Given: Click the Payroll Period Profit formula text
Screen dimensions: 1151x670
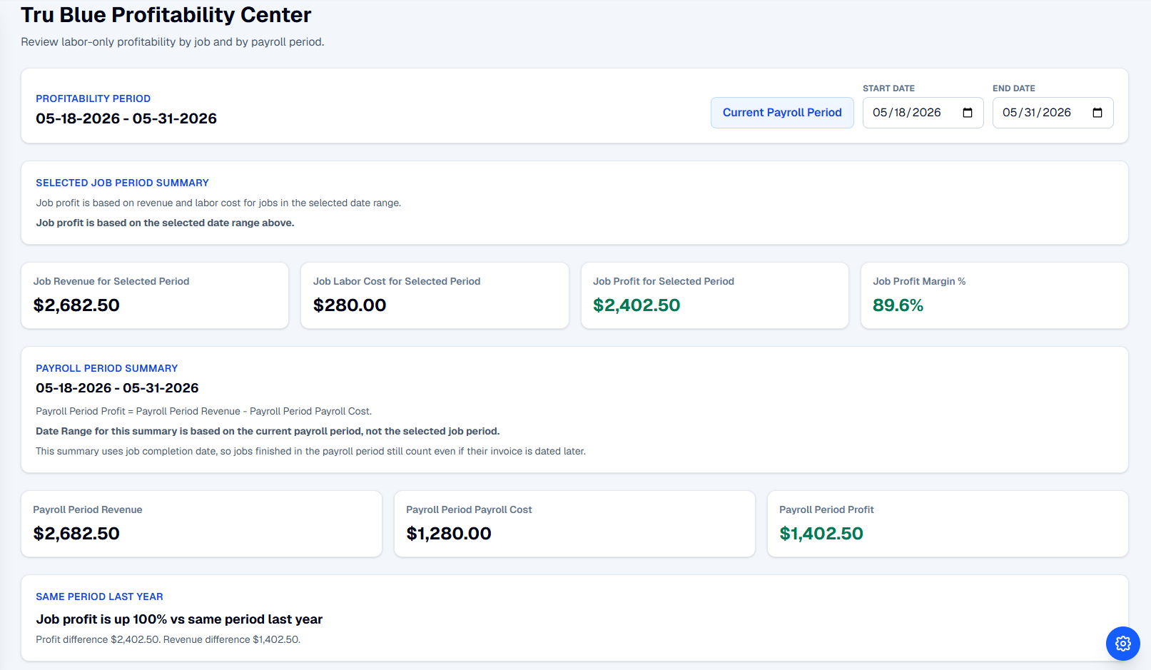Looking at the screenshot, I should (204, 411).
